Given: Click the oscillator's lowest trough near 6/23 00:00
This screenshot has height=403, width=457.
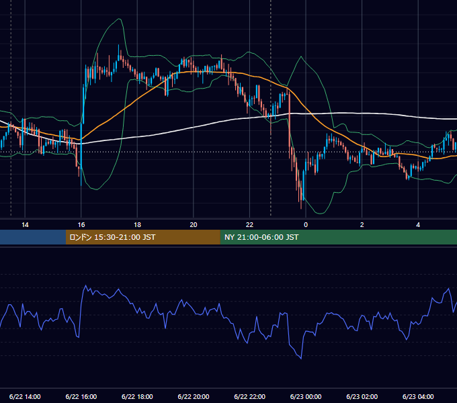Looking at the screenshot, I should tap(301, 358).
